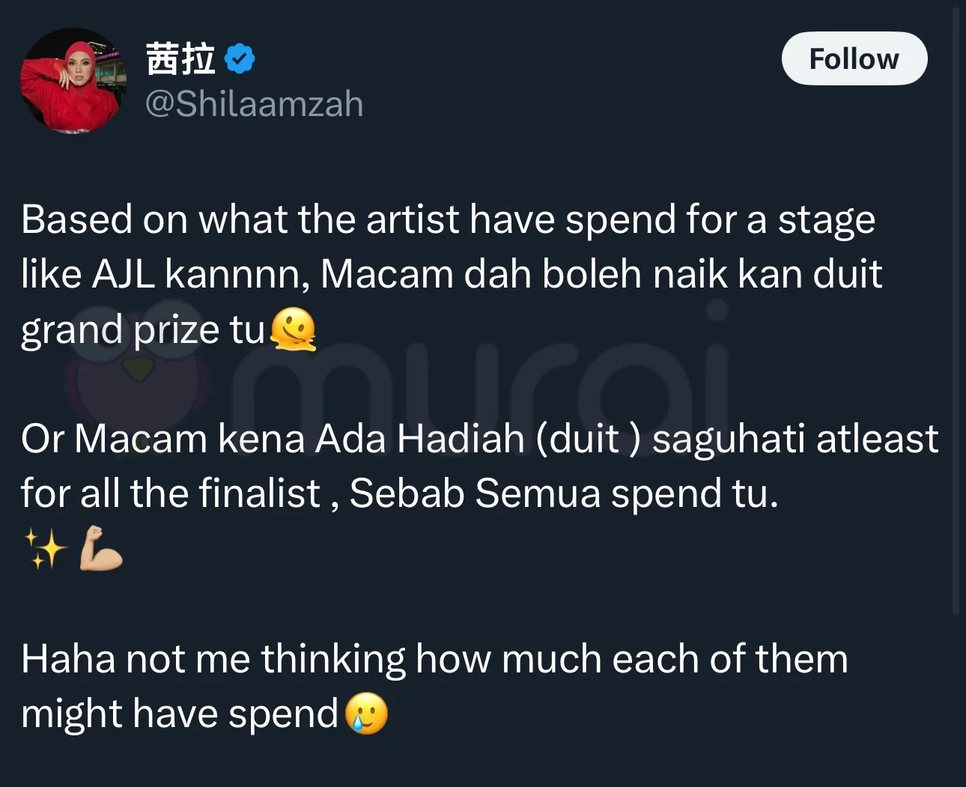Screen dimensions: 966x787
Task: Click the "might have spend" text
Action: (180, 714)
